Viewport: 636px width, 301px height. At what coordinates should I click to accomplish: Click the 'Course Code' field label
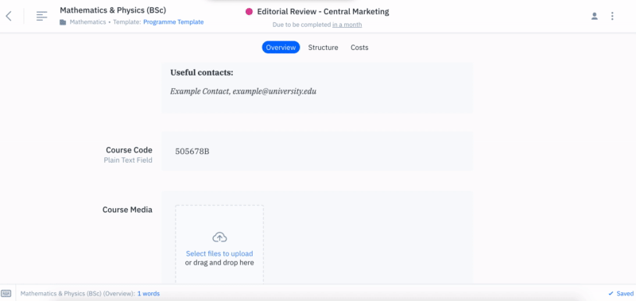129,150
